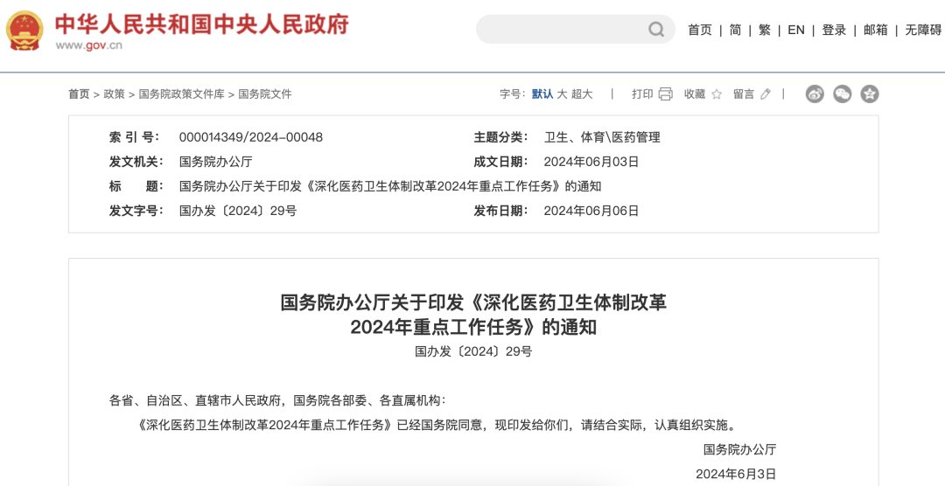Click the 打印 text label
This screenshot has height=486, width=945.
coord(642,94)
